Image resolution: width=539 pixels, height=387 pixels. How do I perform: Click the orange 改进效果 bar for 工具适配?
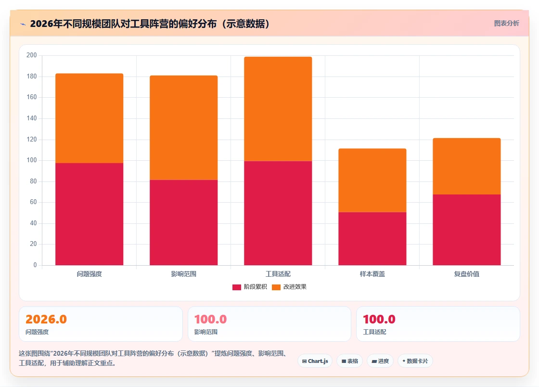278,109
